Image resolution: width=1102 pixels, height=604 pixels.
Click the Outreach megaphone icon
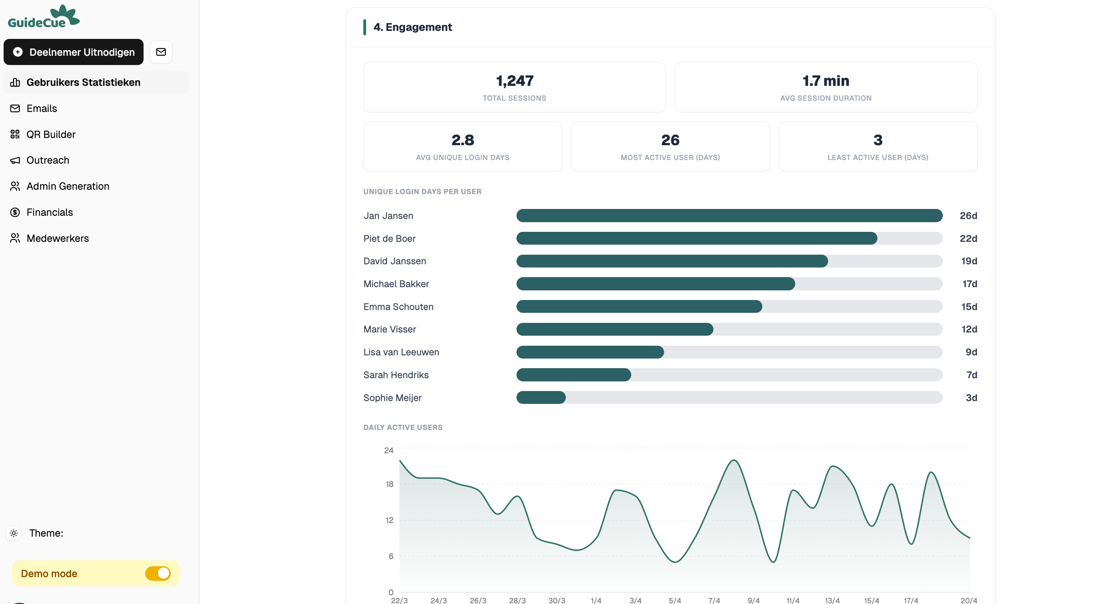[14, 160]
